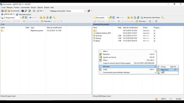The height and width of the screenshot is (103, 184).
Task: Open the console terminal icon in main toolbar
Action: [x=22, y=11]
